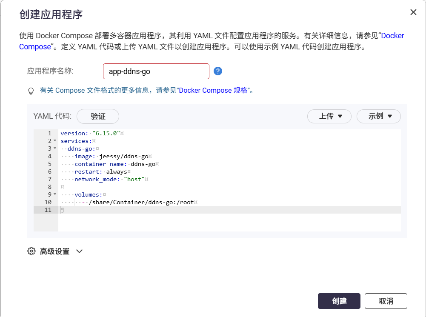Click the lightbulb tip icon
Viewport: 426px width, 317px height.
[x=31, y=91]
